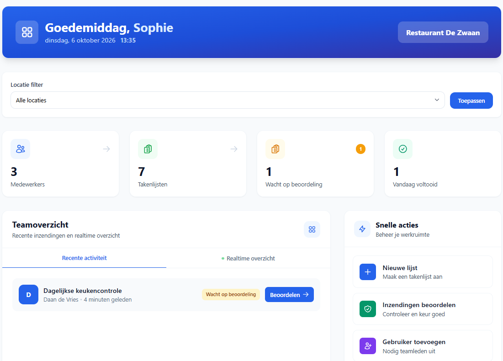
Task: Click the date dinsdag, 6 oktober 2026
Action: coord(80,40)
